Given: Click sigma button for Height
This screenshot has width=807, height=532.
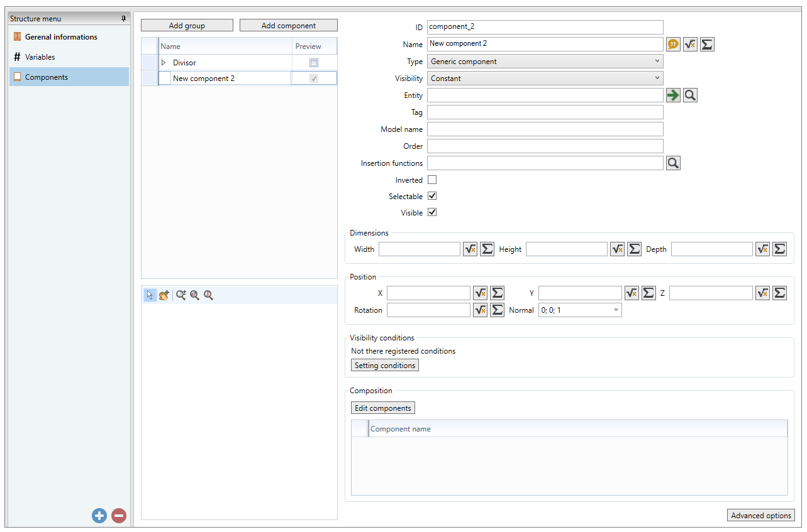Looking at the screenshot, I should point(634,249).
